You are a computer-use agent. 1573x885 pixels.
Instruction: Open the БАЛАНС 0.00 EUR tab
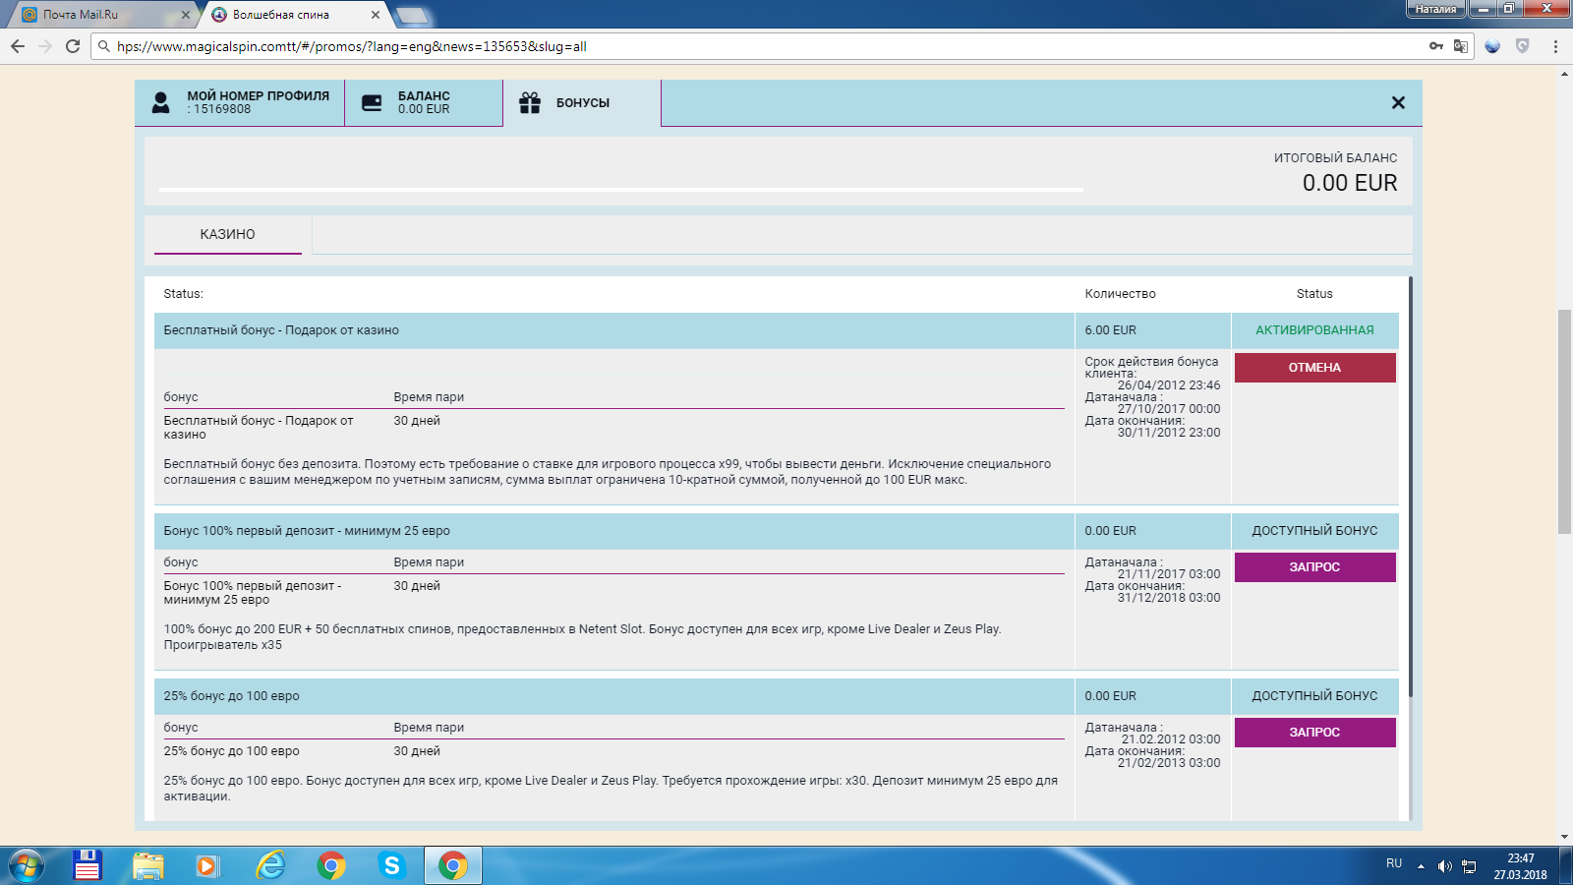point(424,103)
